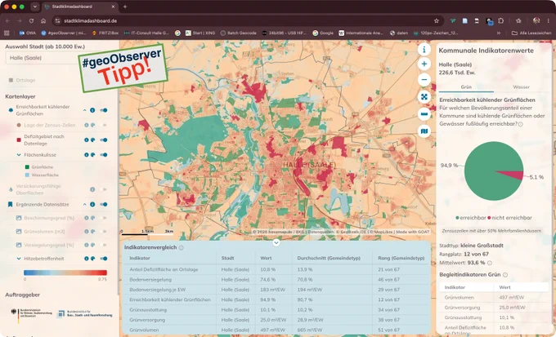
Task: Toggle Ergänzende Datensätze group switch
Action: (104, 204)
